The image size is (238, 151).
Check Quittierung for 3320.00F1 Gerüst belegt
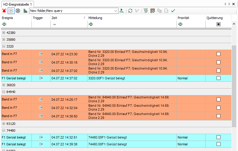coord(218,78)
